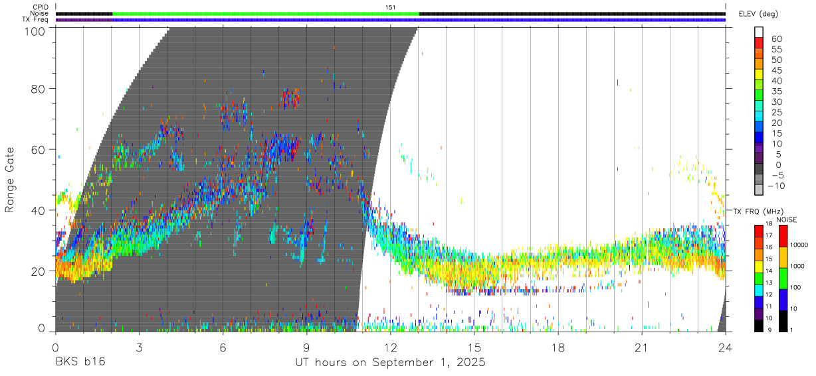The height and width of the screenshot is (376, 816).
Task: Click the x-axis tick label 24
Action: 726,347
